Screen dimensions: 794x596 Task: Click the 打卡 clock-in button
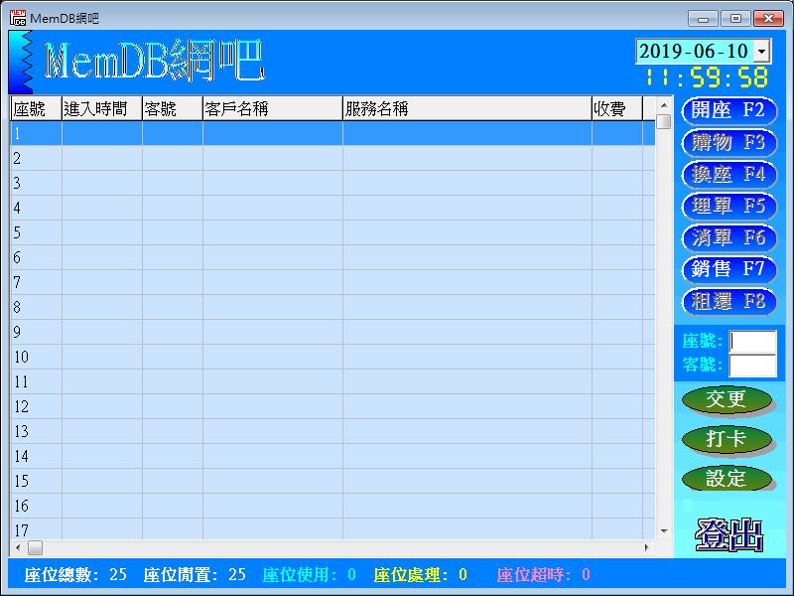(x=728, y=439)
